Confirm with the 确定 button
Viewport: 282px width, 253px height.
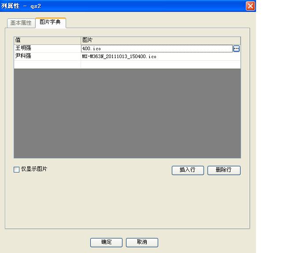106,242
